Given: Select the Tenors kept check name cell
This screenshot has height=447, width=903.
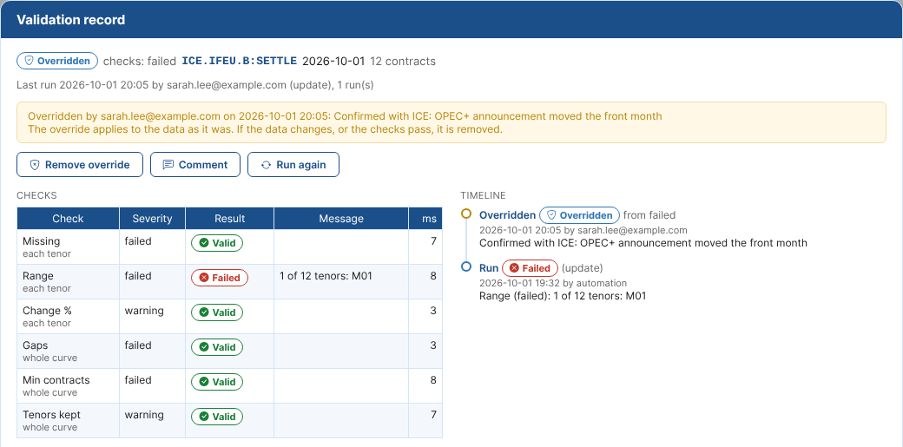Looking at the screenshot, I should point(68,420).
